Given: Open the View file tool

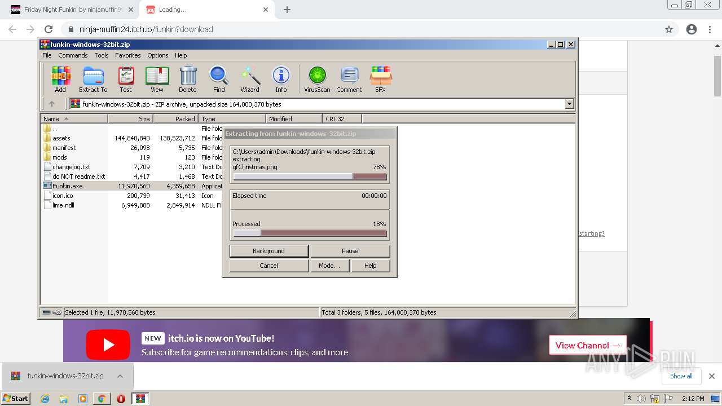Looking at the screenshot, I should (x=157, y=79).
